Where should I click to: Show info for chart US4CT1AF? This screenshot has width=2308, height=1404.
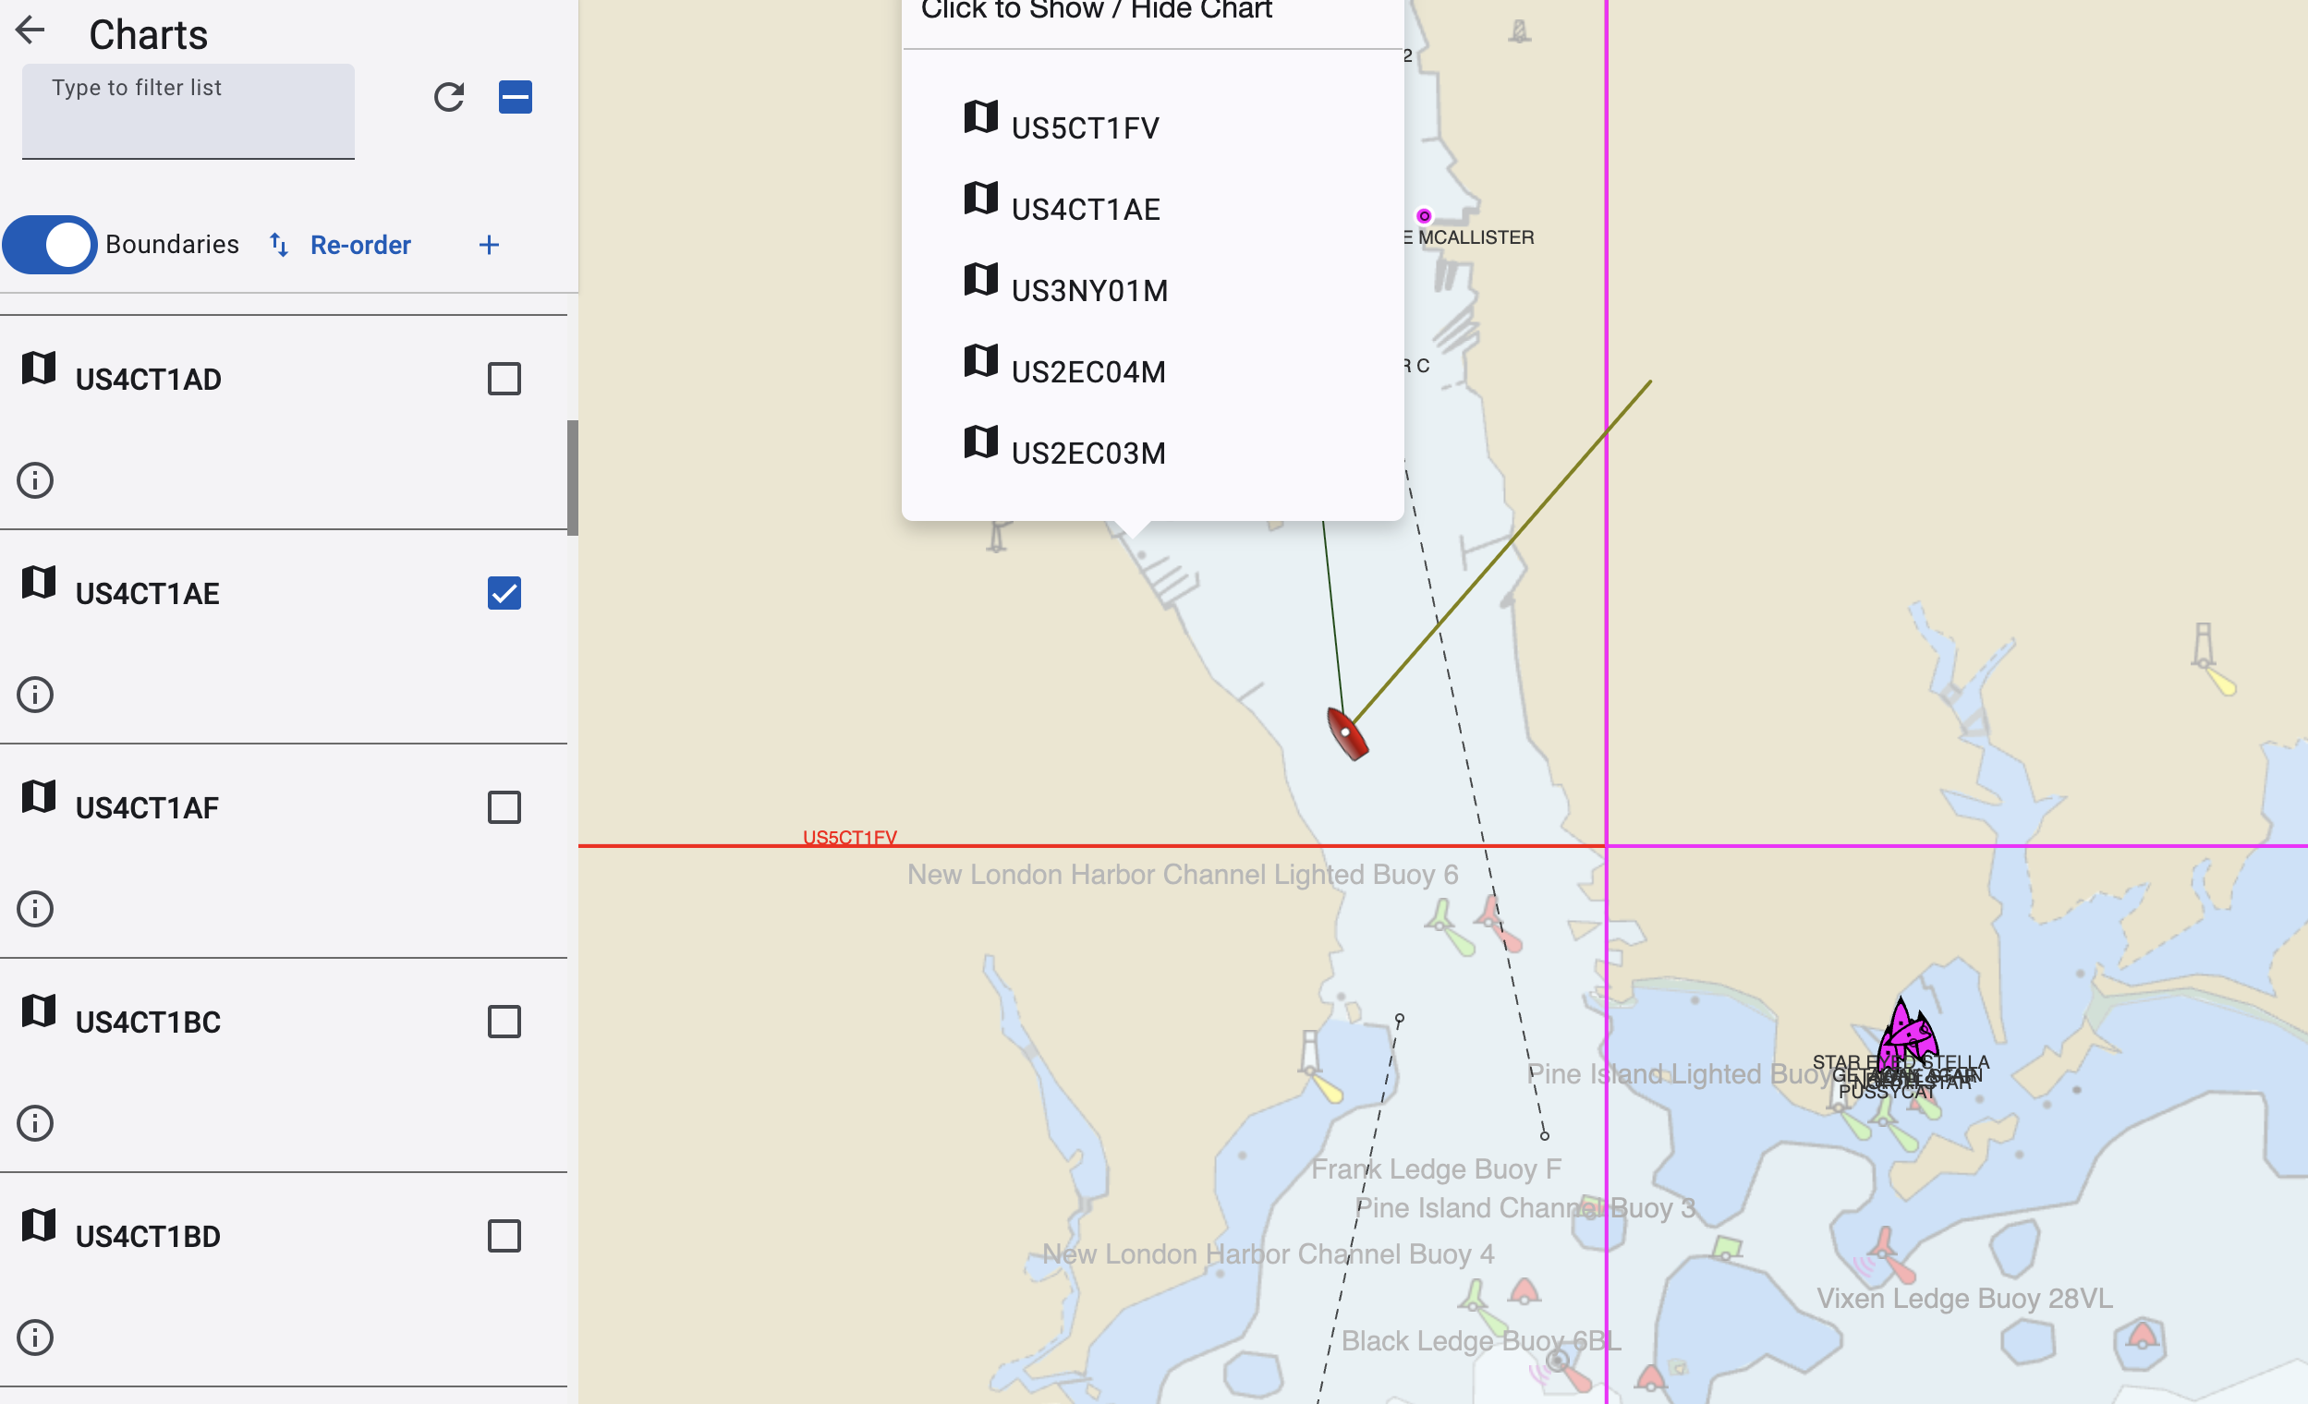tap(36, 909)
